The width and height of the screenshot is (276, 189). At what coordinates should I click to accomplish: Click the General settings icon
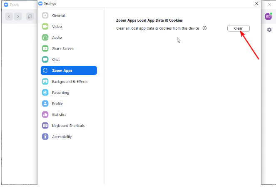pyautogui.click(x=45, y=15)
